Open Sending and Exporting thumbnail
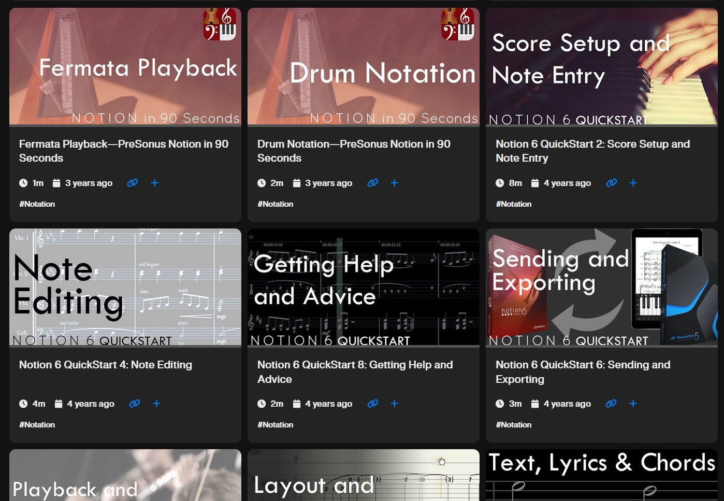This screenshot has height=501, width=724. 602,287
